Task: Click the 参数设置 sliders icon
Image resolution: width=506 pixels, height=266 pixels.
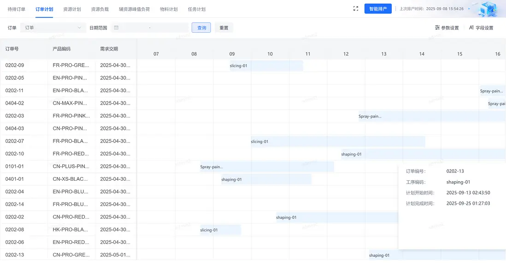Action: tap(437, 28)
